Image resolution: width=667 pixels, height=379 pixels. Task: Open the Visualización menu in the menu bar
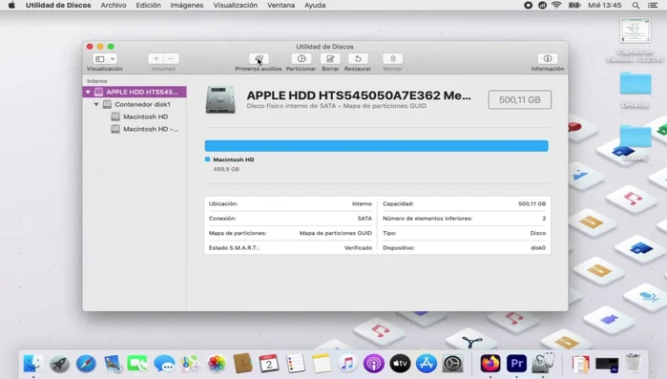(236, 5)
